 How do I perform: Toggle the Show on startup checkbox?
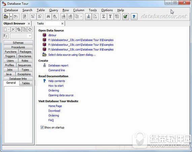pyautogui.click(x=42, y=127)
